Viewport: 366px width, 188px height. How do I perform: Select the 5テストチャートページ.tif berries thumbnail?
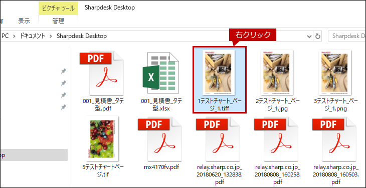[102, 138]
